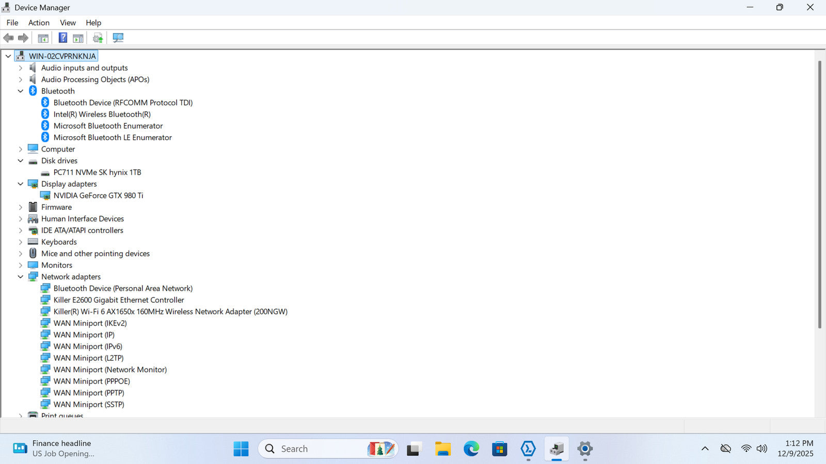Screen dimensions: 826x464
Task: Select Bluetooth Device (RFCOMM Protocol TDI)
Action: (123, 103)
